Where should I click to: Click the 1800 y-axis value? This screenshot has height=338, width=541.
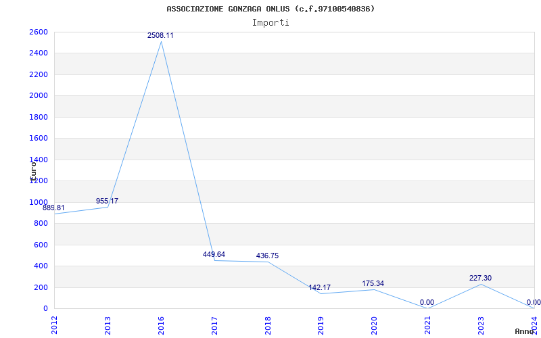(x=39, y=117)
